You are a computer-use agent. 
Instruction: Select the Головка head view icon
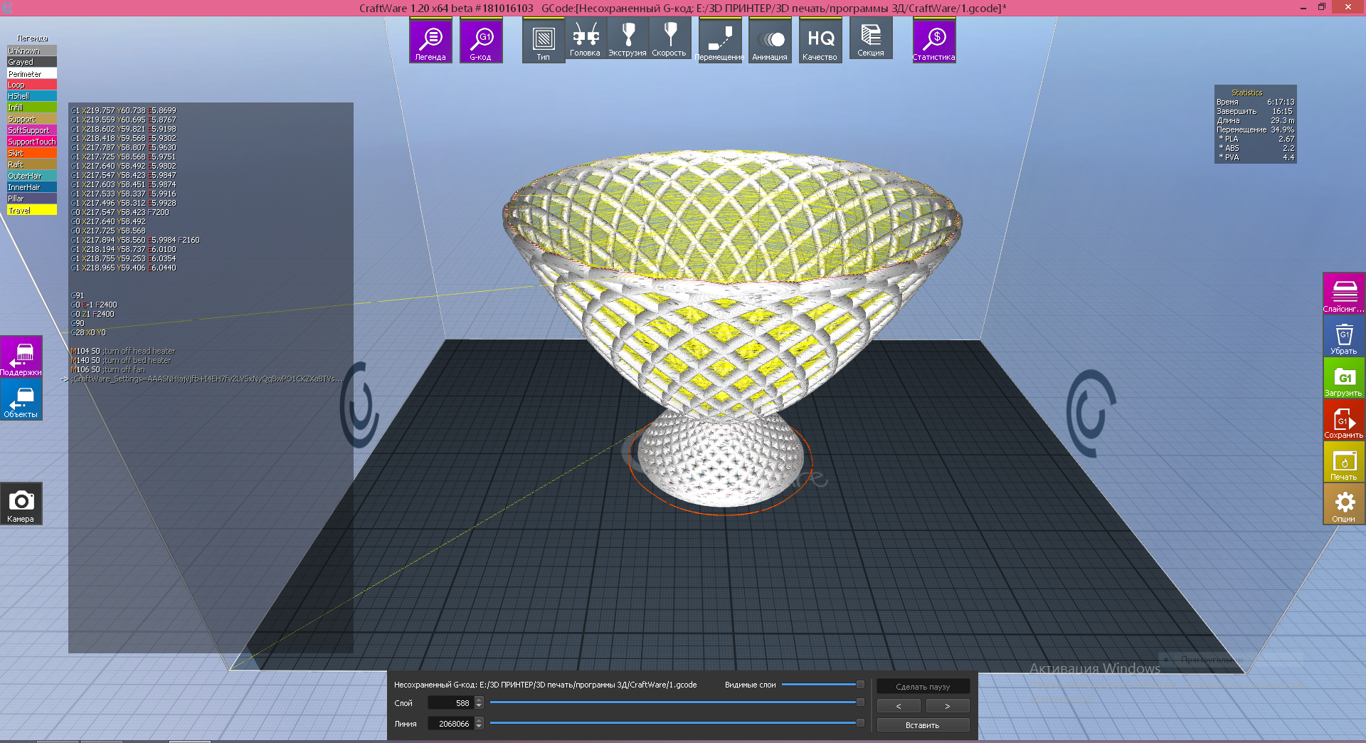click(x=585, y=39)
